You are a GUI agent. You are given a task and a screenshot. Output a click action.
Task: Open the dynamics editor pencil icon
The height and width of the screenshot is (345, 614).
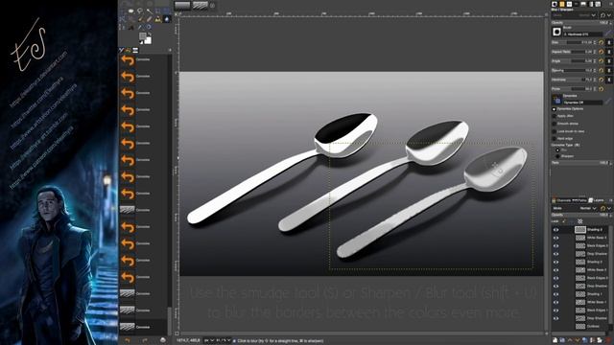(608, 102)
